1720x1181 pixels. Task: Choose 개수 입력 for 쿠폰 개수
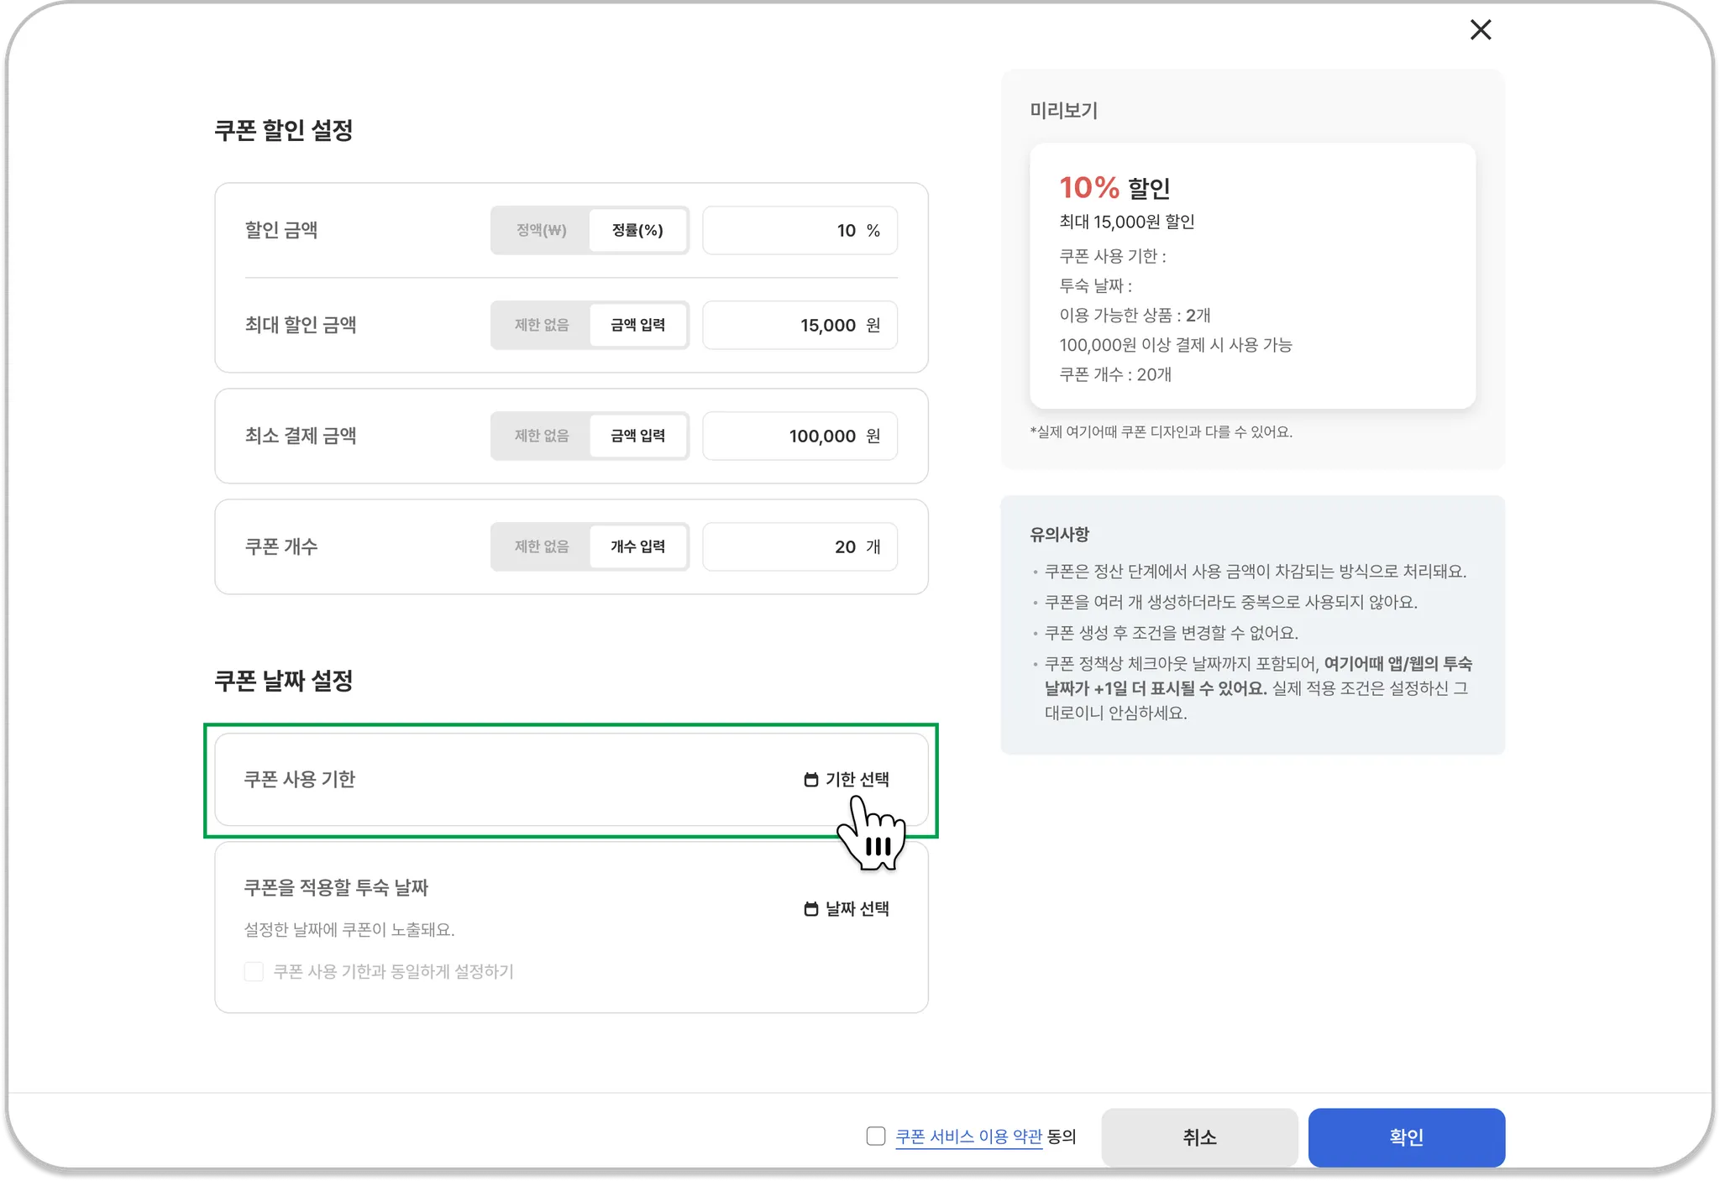coord(637,547)
